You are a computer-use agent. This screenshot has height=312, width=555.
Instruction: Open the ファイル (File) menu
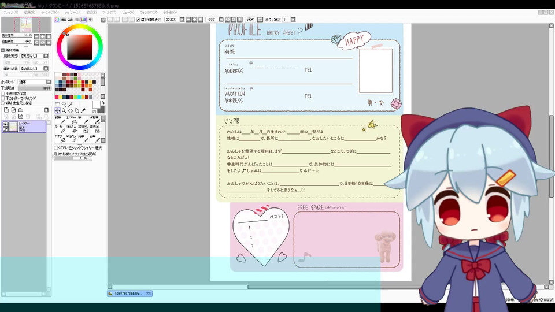pos(10,12)
